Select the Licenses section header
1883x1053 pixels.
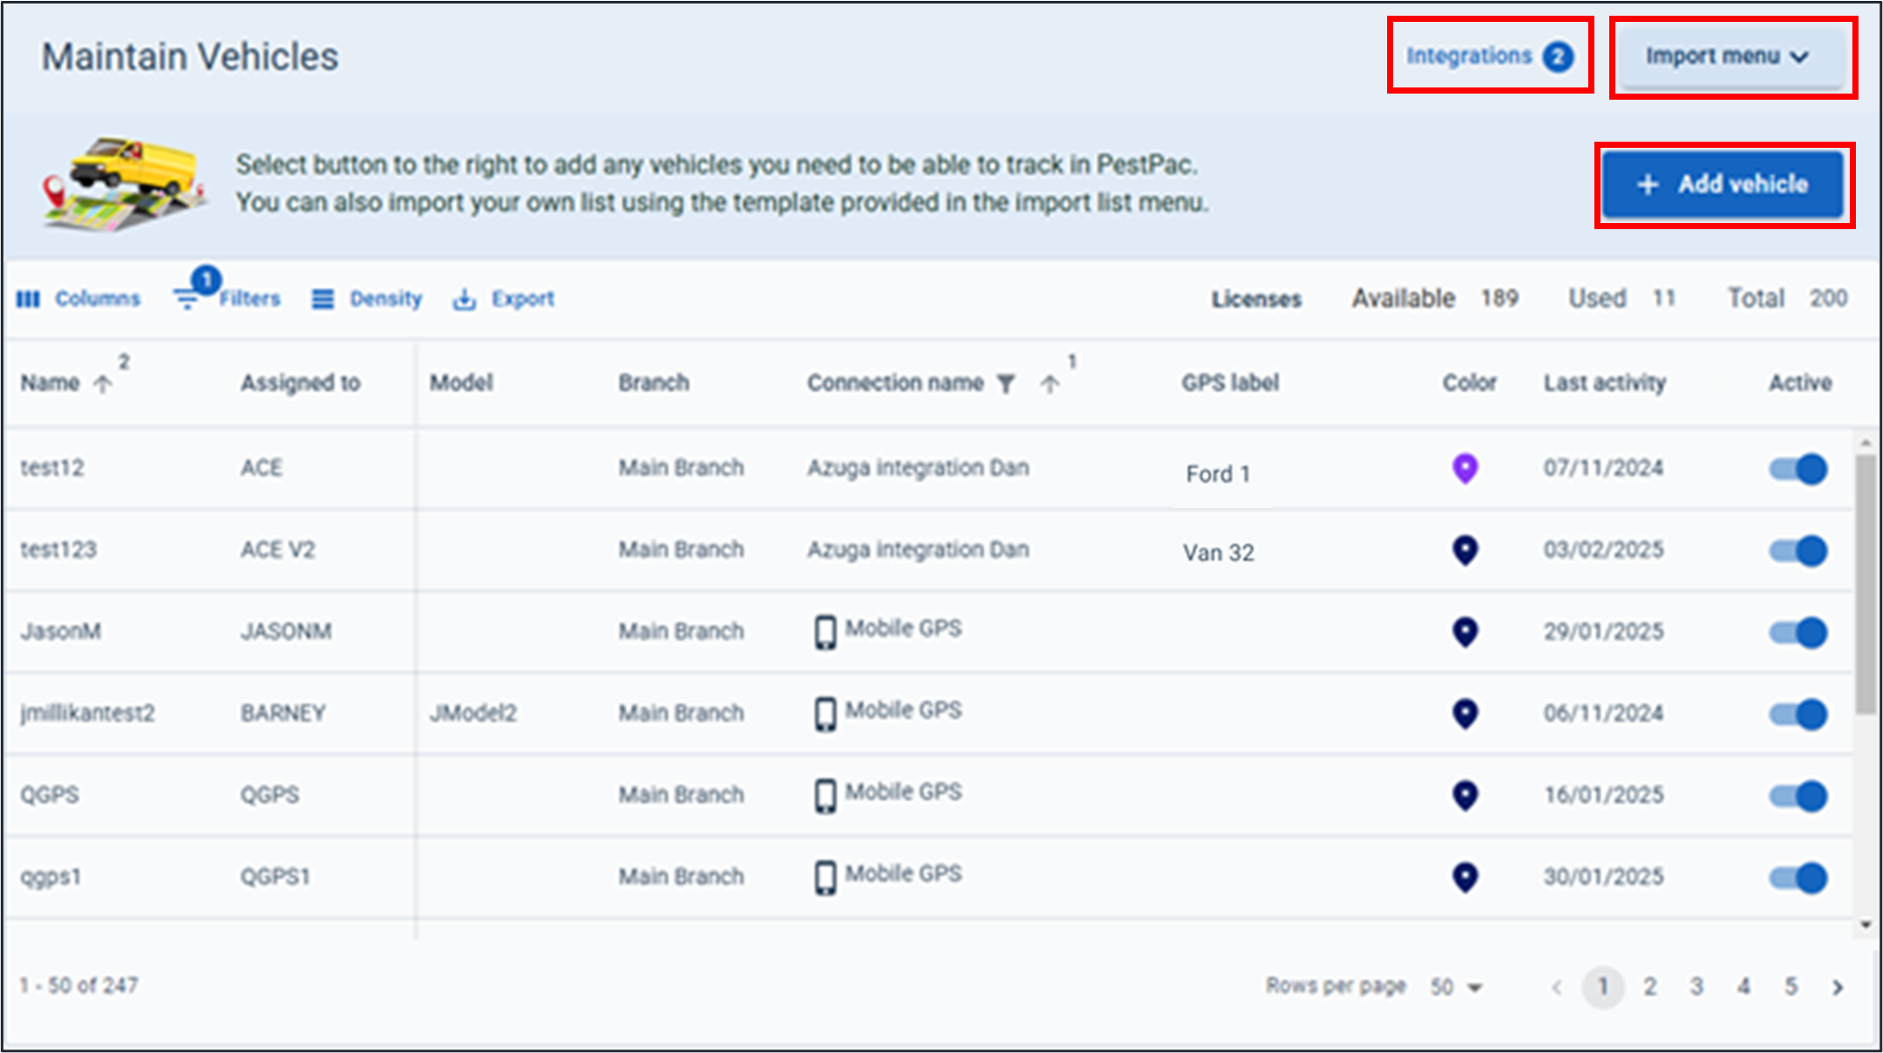point(1256,298)
